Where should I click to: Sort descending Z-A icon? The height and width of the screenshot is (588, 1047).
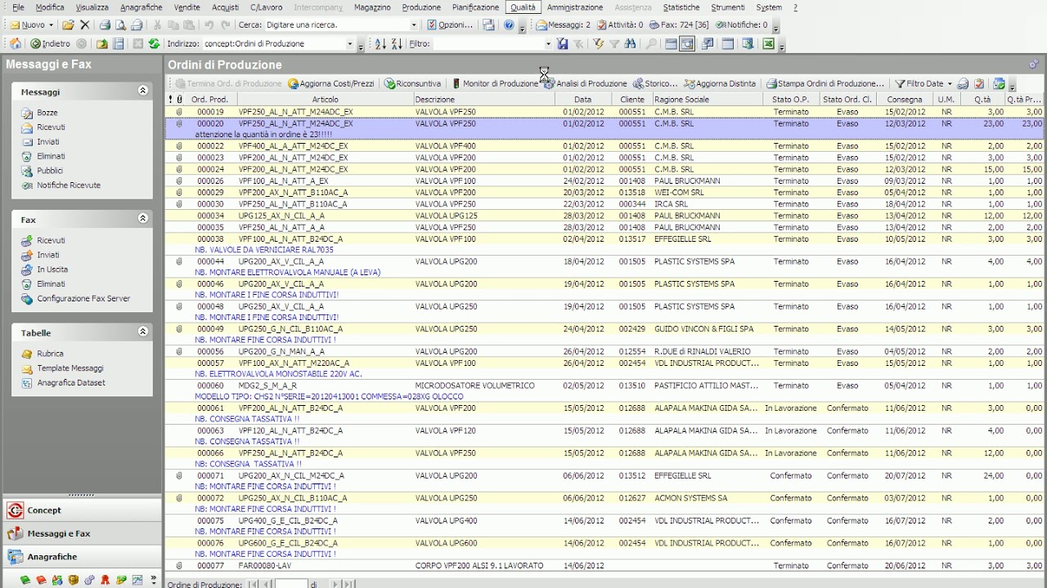[x=397, y=44]
